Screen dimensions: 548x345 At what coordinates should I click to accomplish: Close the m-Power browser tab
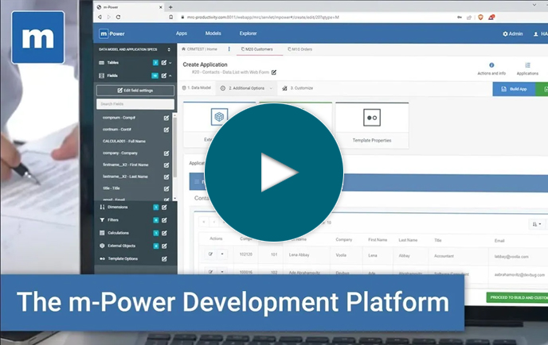161,7
